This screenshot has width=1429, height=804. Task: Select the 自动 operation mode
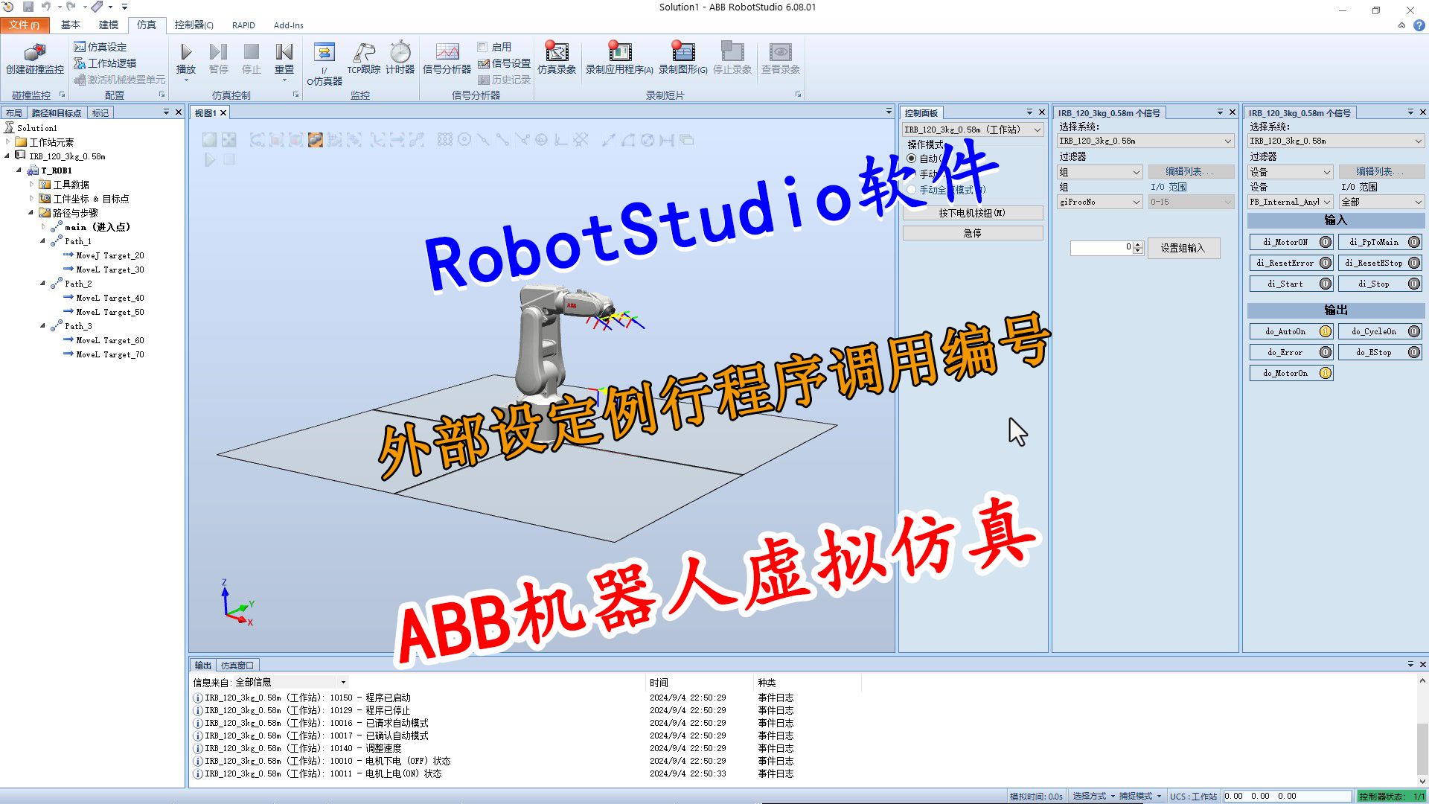tap(912, 158)
